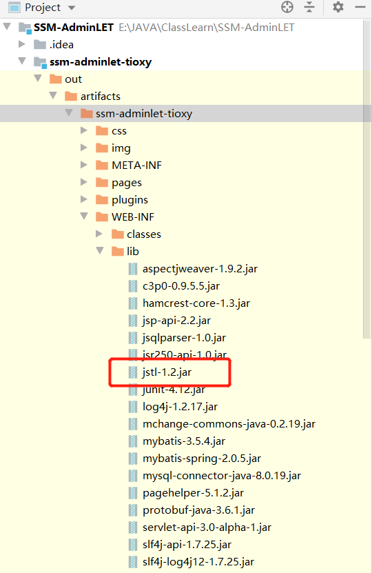Collapse the lib folder

point(100,251)
